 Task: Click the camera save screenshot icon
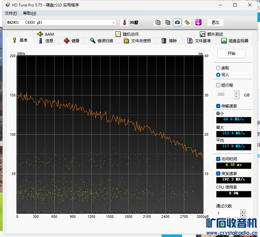click(x=177, y=22)
